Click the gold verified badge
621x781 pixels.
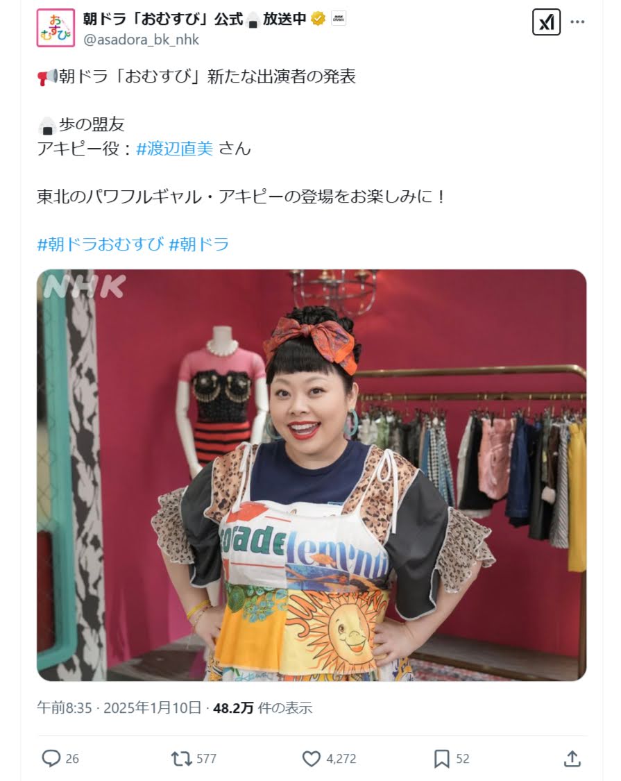click(x=318, y=19)
